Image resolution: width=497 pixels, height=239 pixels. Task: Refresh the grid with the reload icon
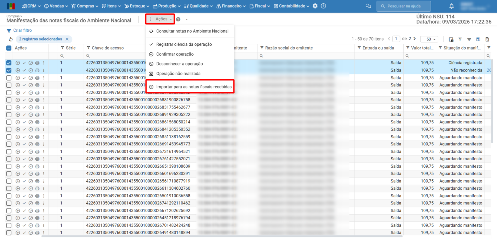(11, 40)
